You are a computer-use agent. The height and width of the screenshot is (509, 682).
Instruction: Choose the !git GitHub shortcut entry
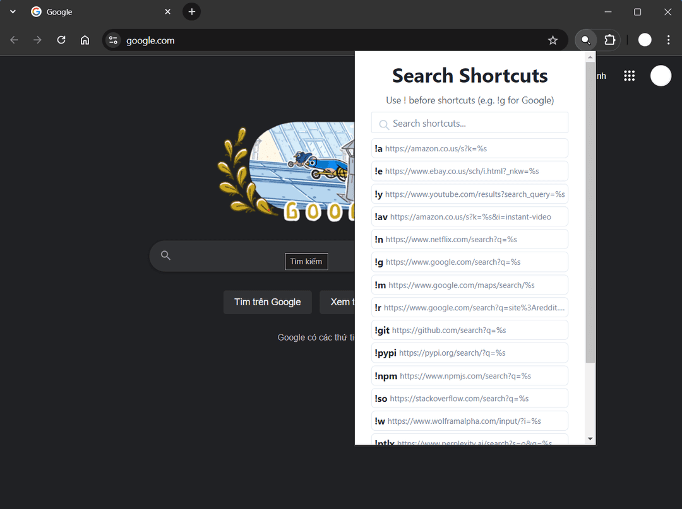point(469,330)
